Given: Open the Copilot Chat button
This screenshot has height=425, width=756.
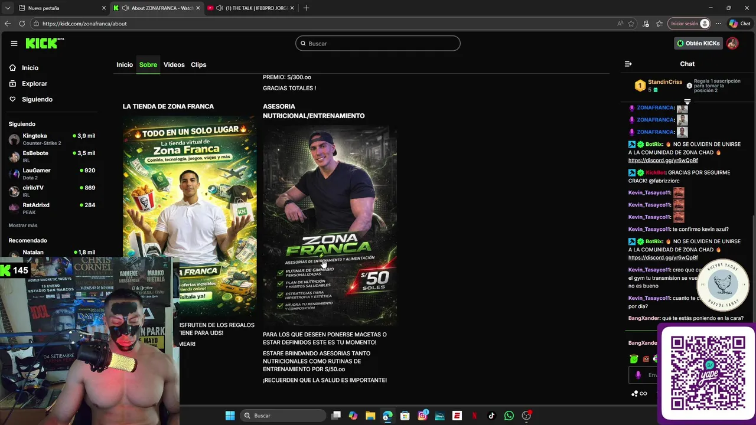Looking at the screenshot, I should [x=739, y=24].
